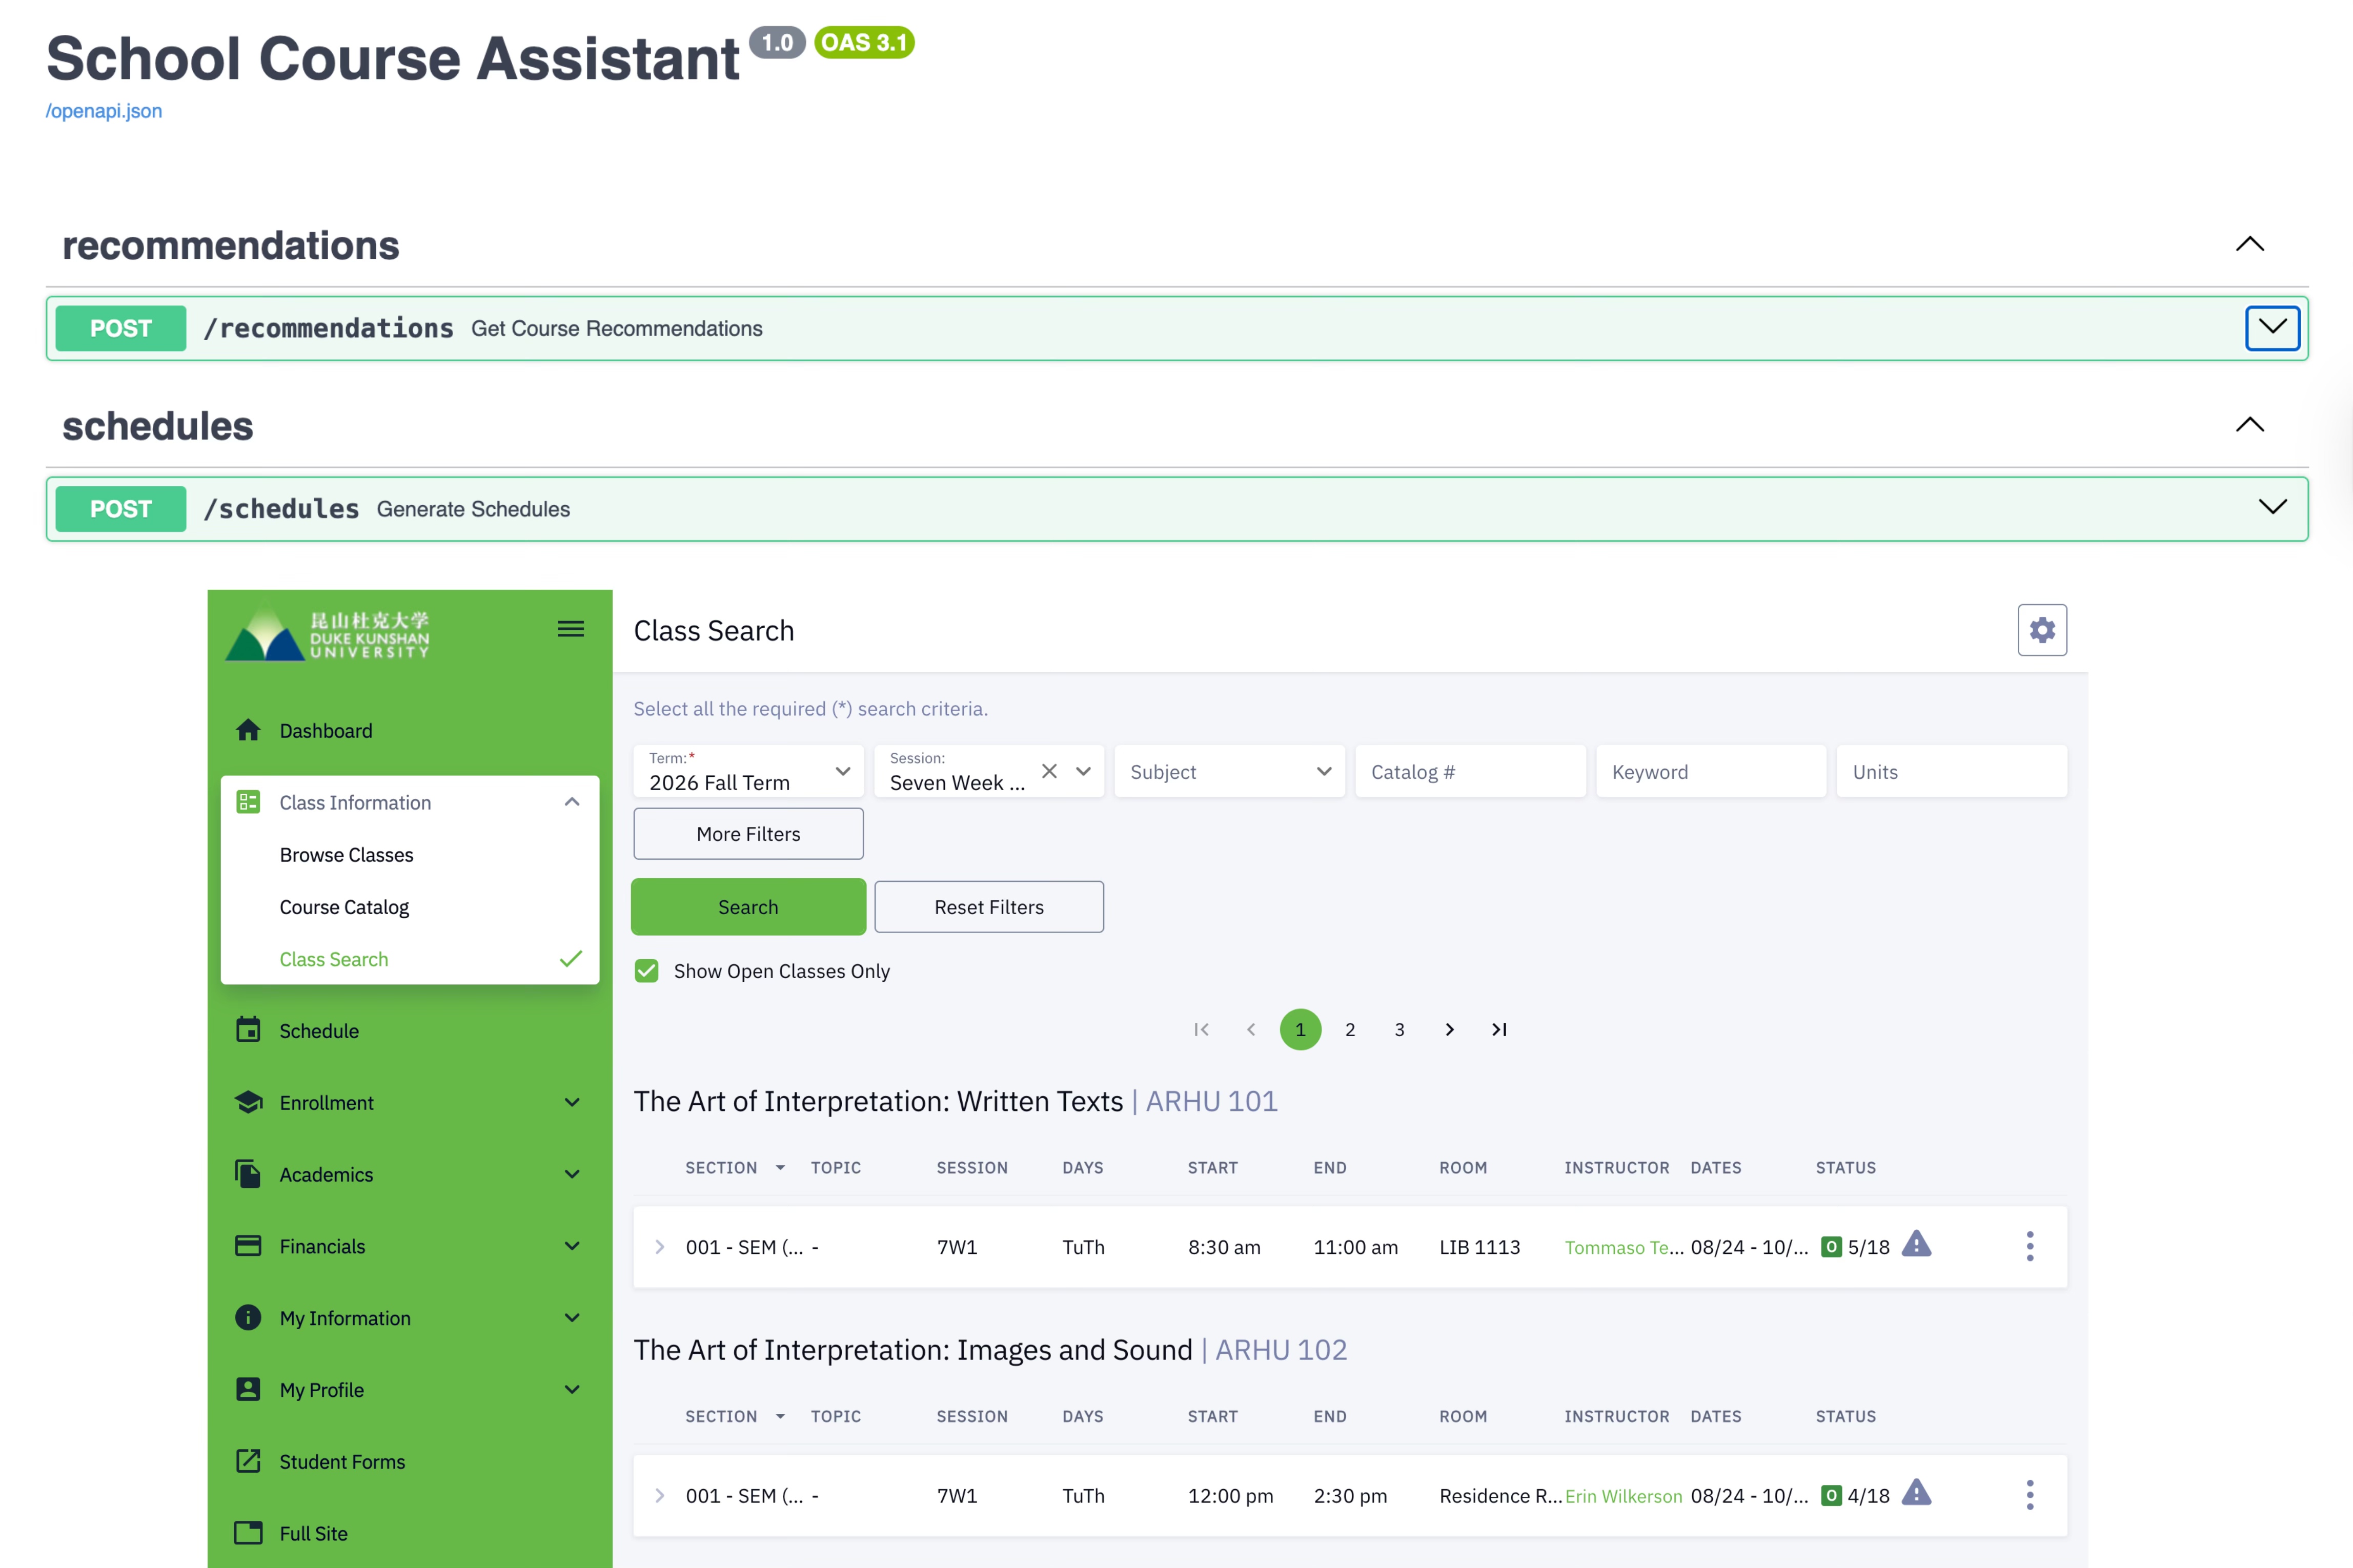Screen dimensions: 2353x1568
Task: Open Course Catalog menu item
Action: point(344,907)
